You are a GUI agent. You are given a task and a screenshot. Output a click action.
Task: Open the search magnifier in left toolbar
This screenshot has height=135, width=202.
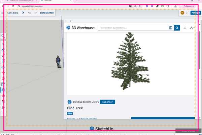point(3,36)
